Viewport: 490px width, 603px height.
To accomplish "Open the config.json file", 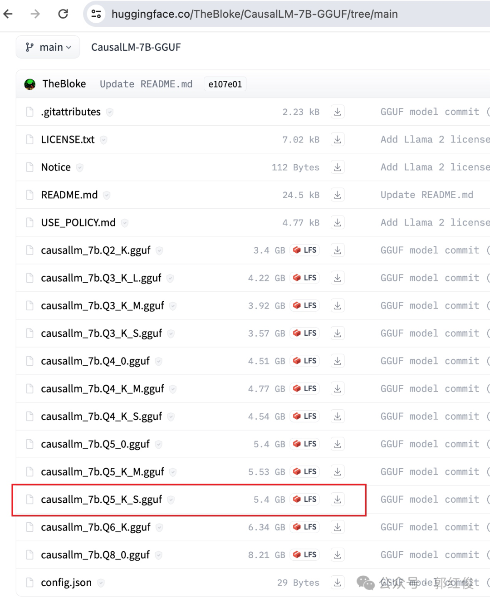I will (66, 583).
